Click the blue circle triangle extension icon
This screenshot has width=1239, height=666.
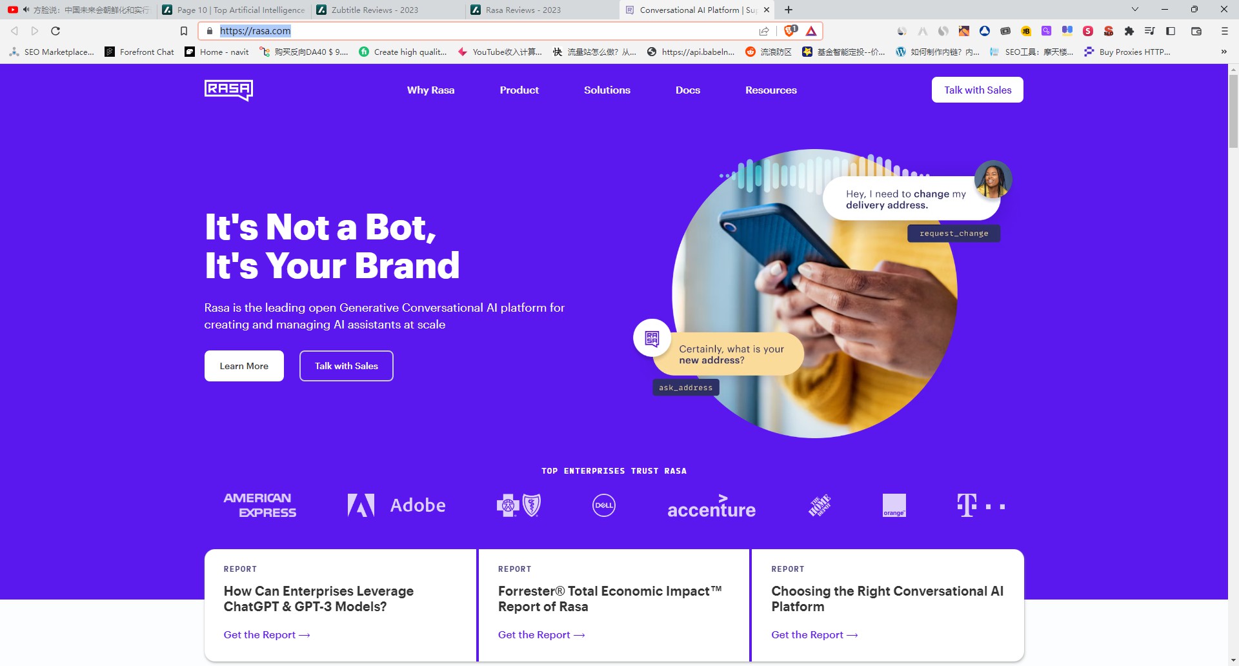pos(985,31)
